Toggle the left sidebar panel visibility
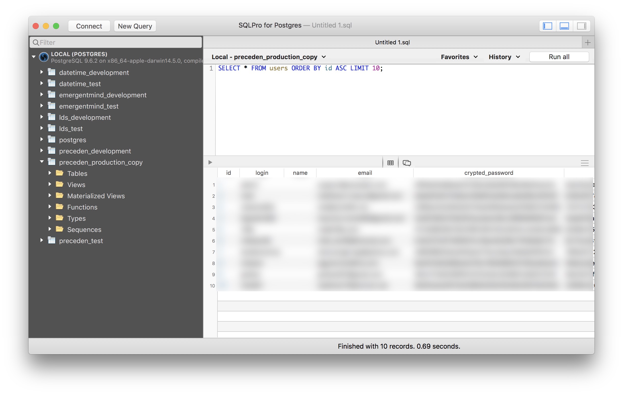 click(x=547, y=26)
